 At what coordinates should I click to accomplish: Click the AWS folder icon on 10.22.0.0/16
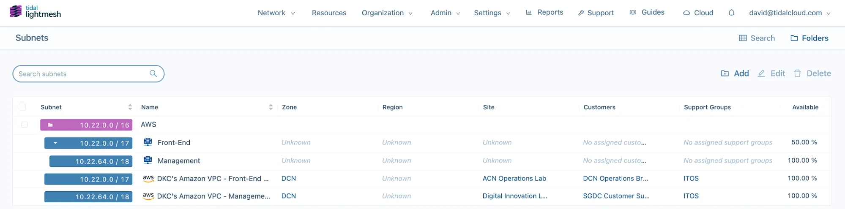50,125
